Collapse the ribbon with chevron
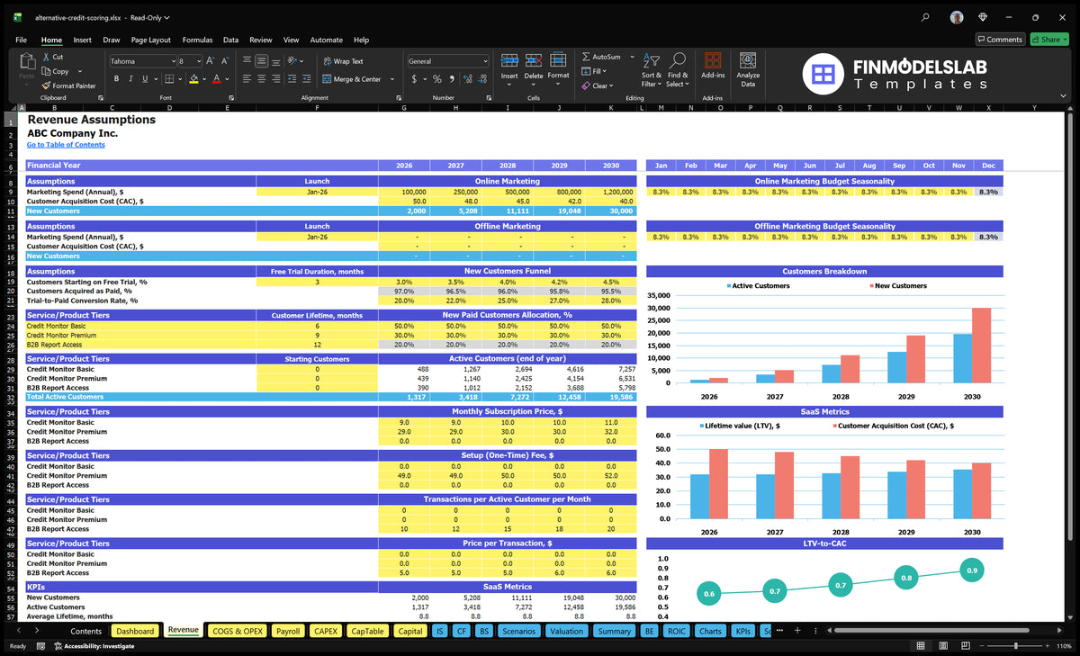1080x656 pixels. tap(1064, 97)
